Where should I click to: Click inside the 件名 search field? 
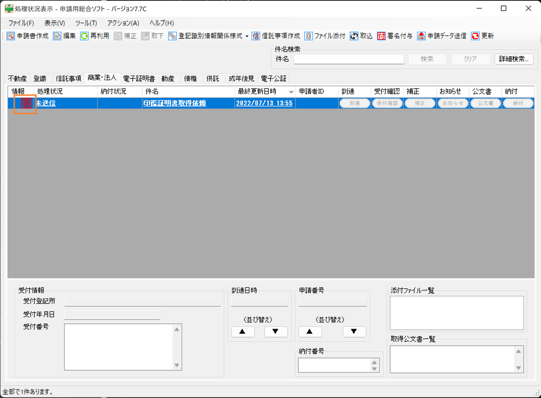pos(348,59)
